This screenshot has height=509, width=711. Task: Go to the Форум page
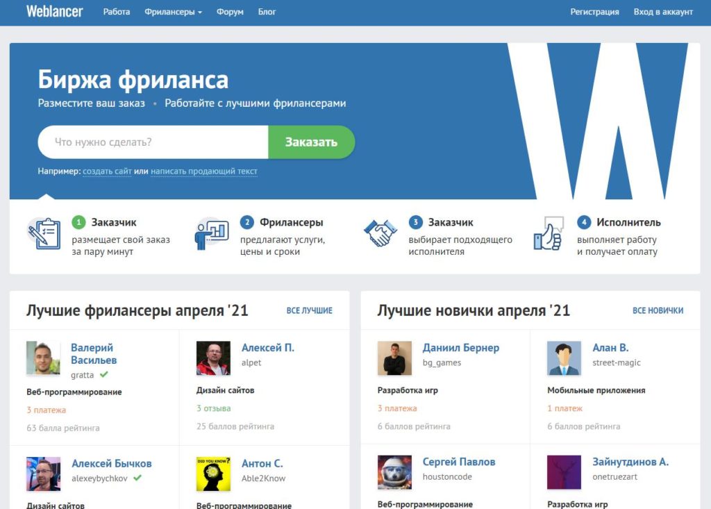click(230, 12)
